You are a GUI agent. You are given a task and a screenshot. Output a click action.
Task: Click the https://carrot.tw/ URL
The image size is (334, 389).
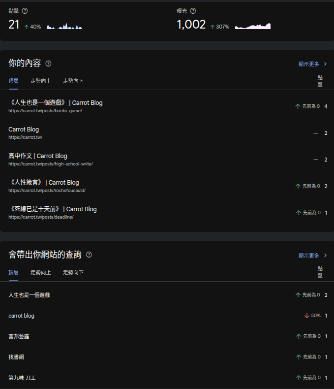[x=25, y=137]
